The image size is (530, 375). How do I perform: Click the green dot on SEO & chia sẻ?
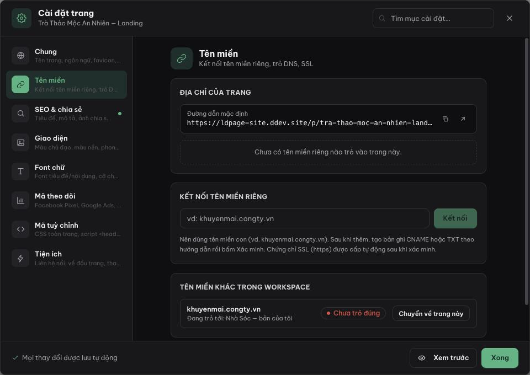120,114
